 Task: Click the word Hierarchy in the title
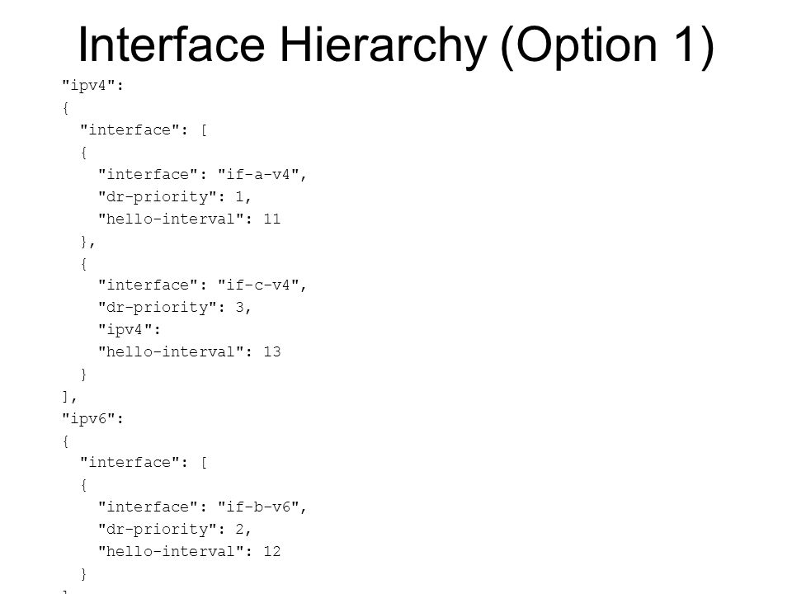tap(384, 45)
